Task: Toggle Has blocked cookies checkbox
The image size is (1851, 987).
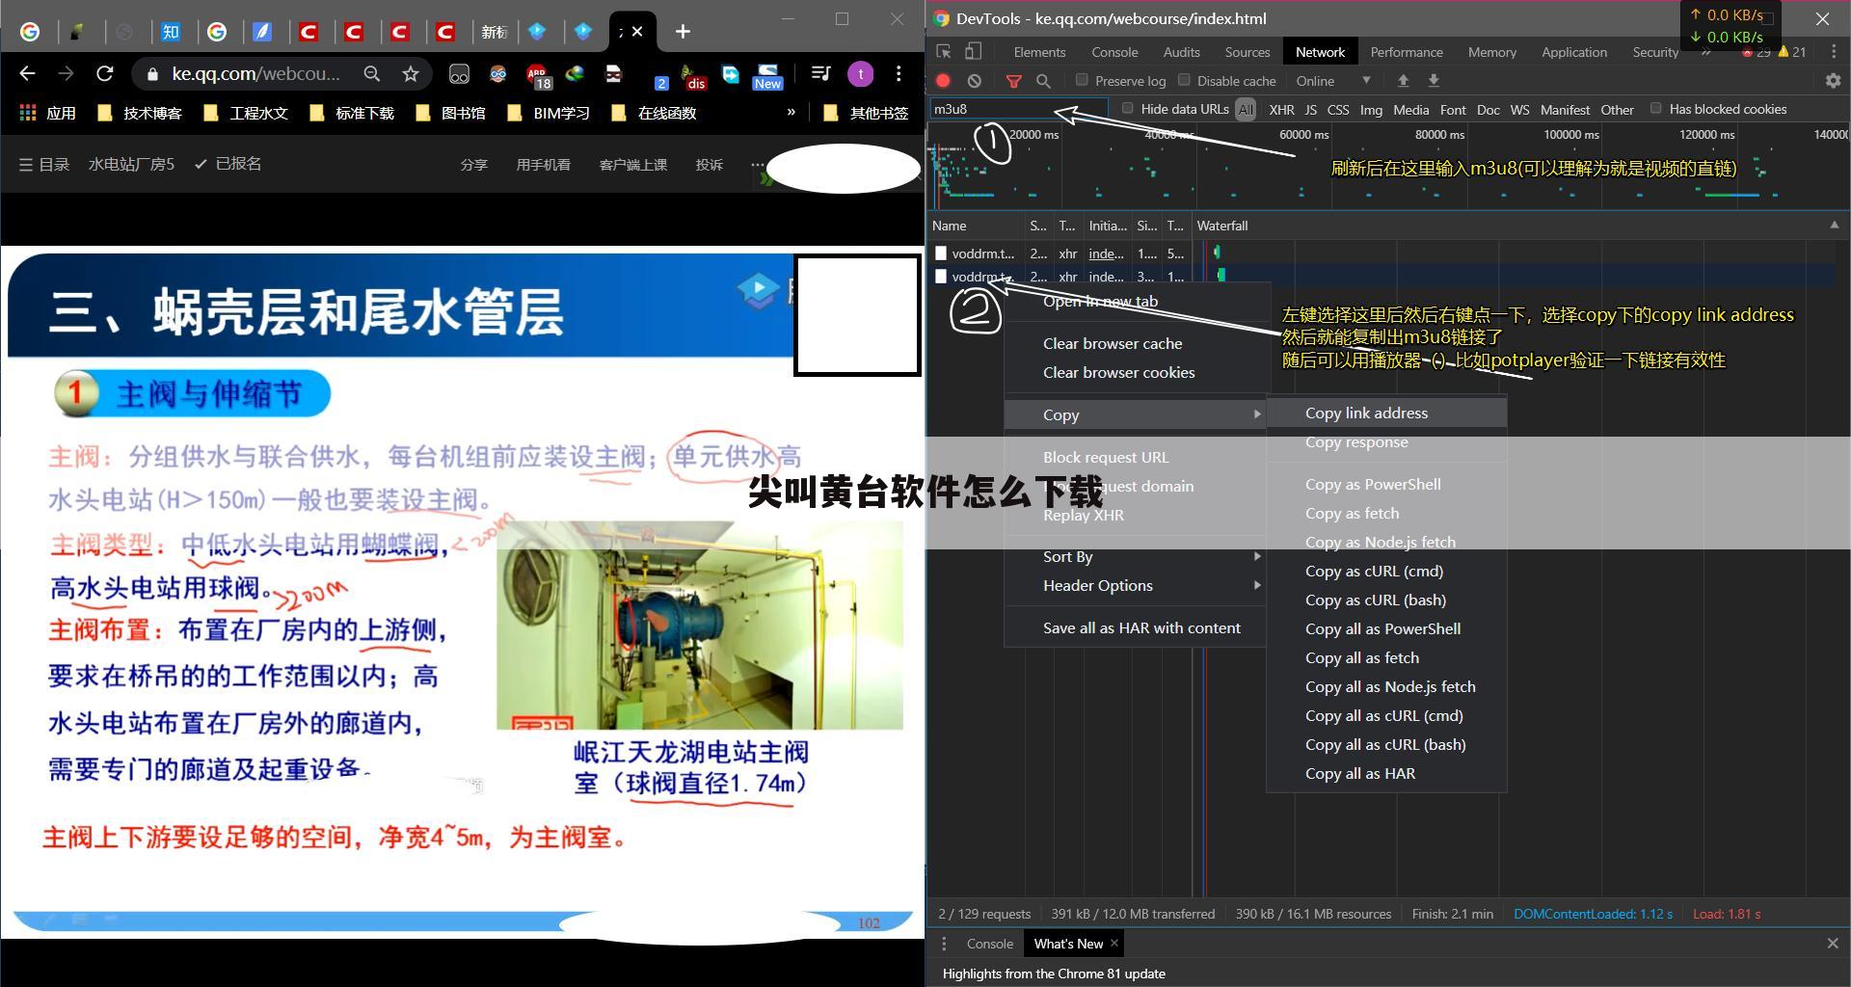Action: point(1655,108)
